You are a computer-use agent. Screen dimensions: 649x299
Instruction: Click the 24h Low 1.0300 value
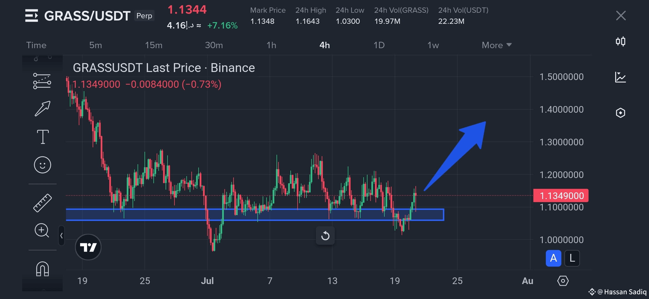[348, 21]
